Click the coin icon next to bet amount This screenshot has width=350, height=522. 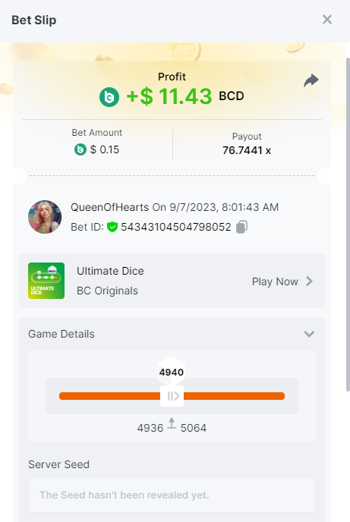[80, 149]
